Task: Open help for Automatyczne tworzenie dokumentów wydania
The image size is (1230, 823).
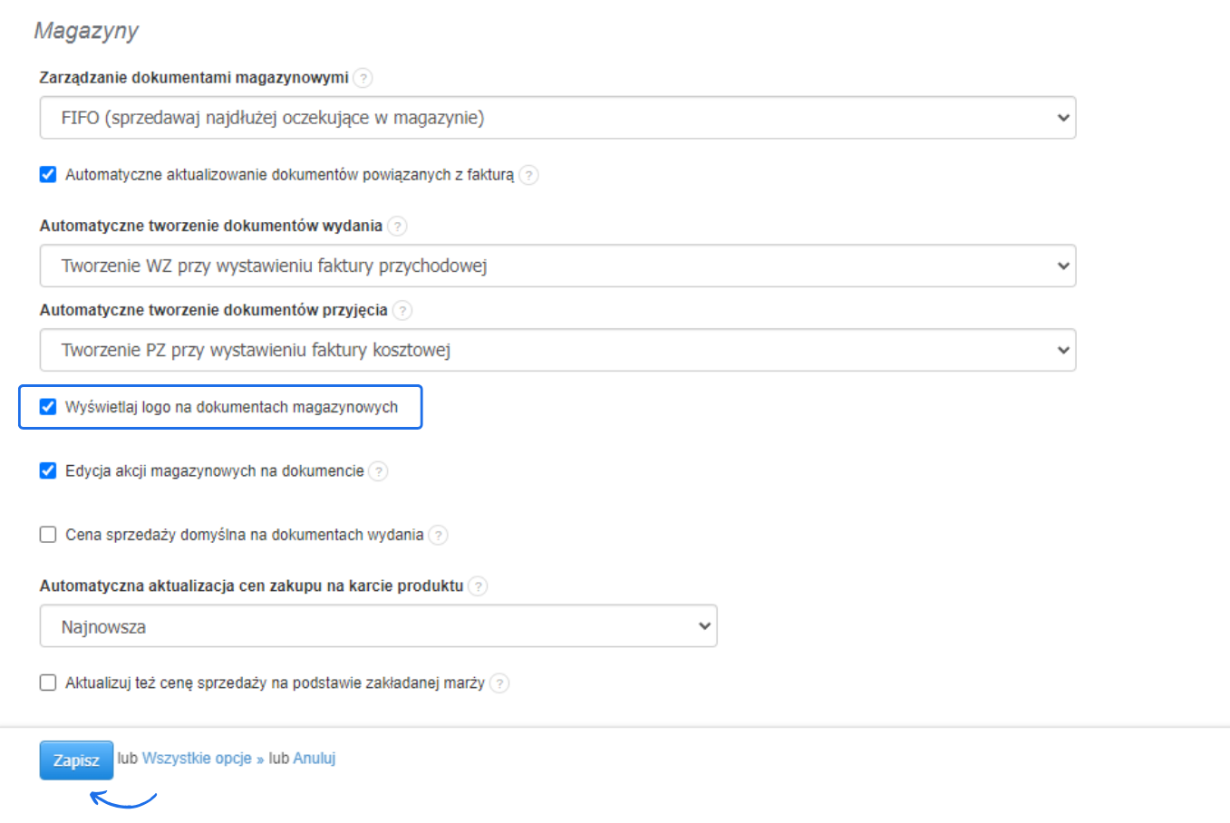Action: [x=397, y=226]
